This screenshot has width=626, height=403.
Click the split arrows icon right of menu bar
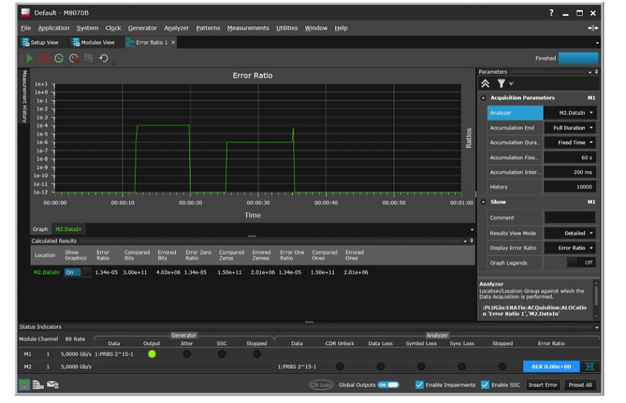593,28
